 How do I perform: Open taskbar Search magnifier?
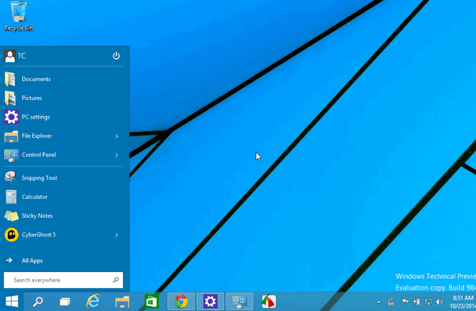(x=38, y=301)
